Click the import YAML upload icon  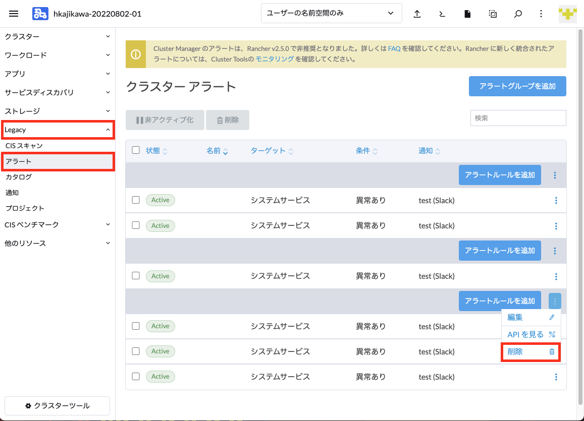tap(417, 14)
